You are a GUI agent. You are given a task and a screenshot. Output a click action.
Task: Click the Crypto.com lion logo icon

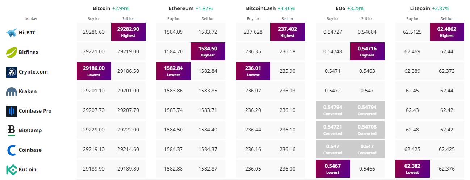pos(12,72)
